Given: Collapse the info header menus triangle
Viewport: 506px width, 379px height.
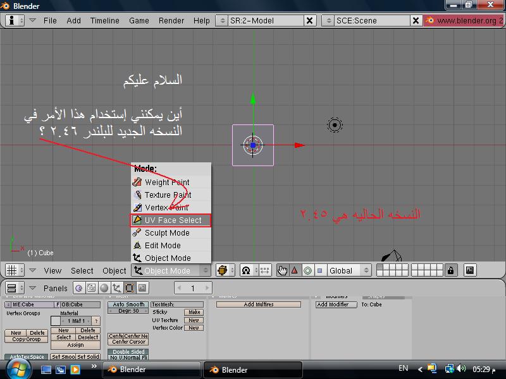Looking at the screenshot, I should pos(32,20).
